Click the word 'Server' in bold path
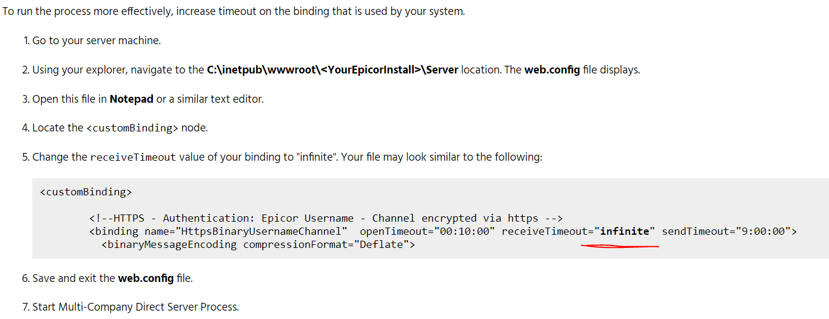This screenshot has width=829, height=319. coord(442,70)
